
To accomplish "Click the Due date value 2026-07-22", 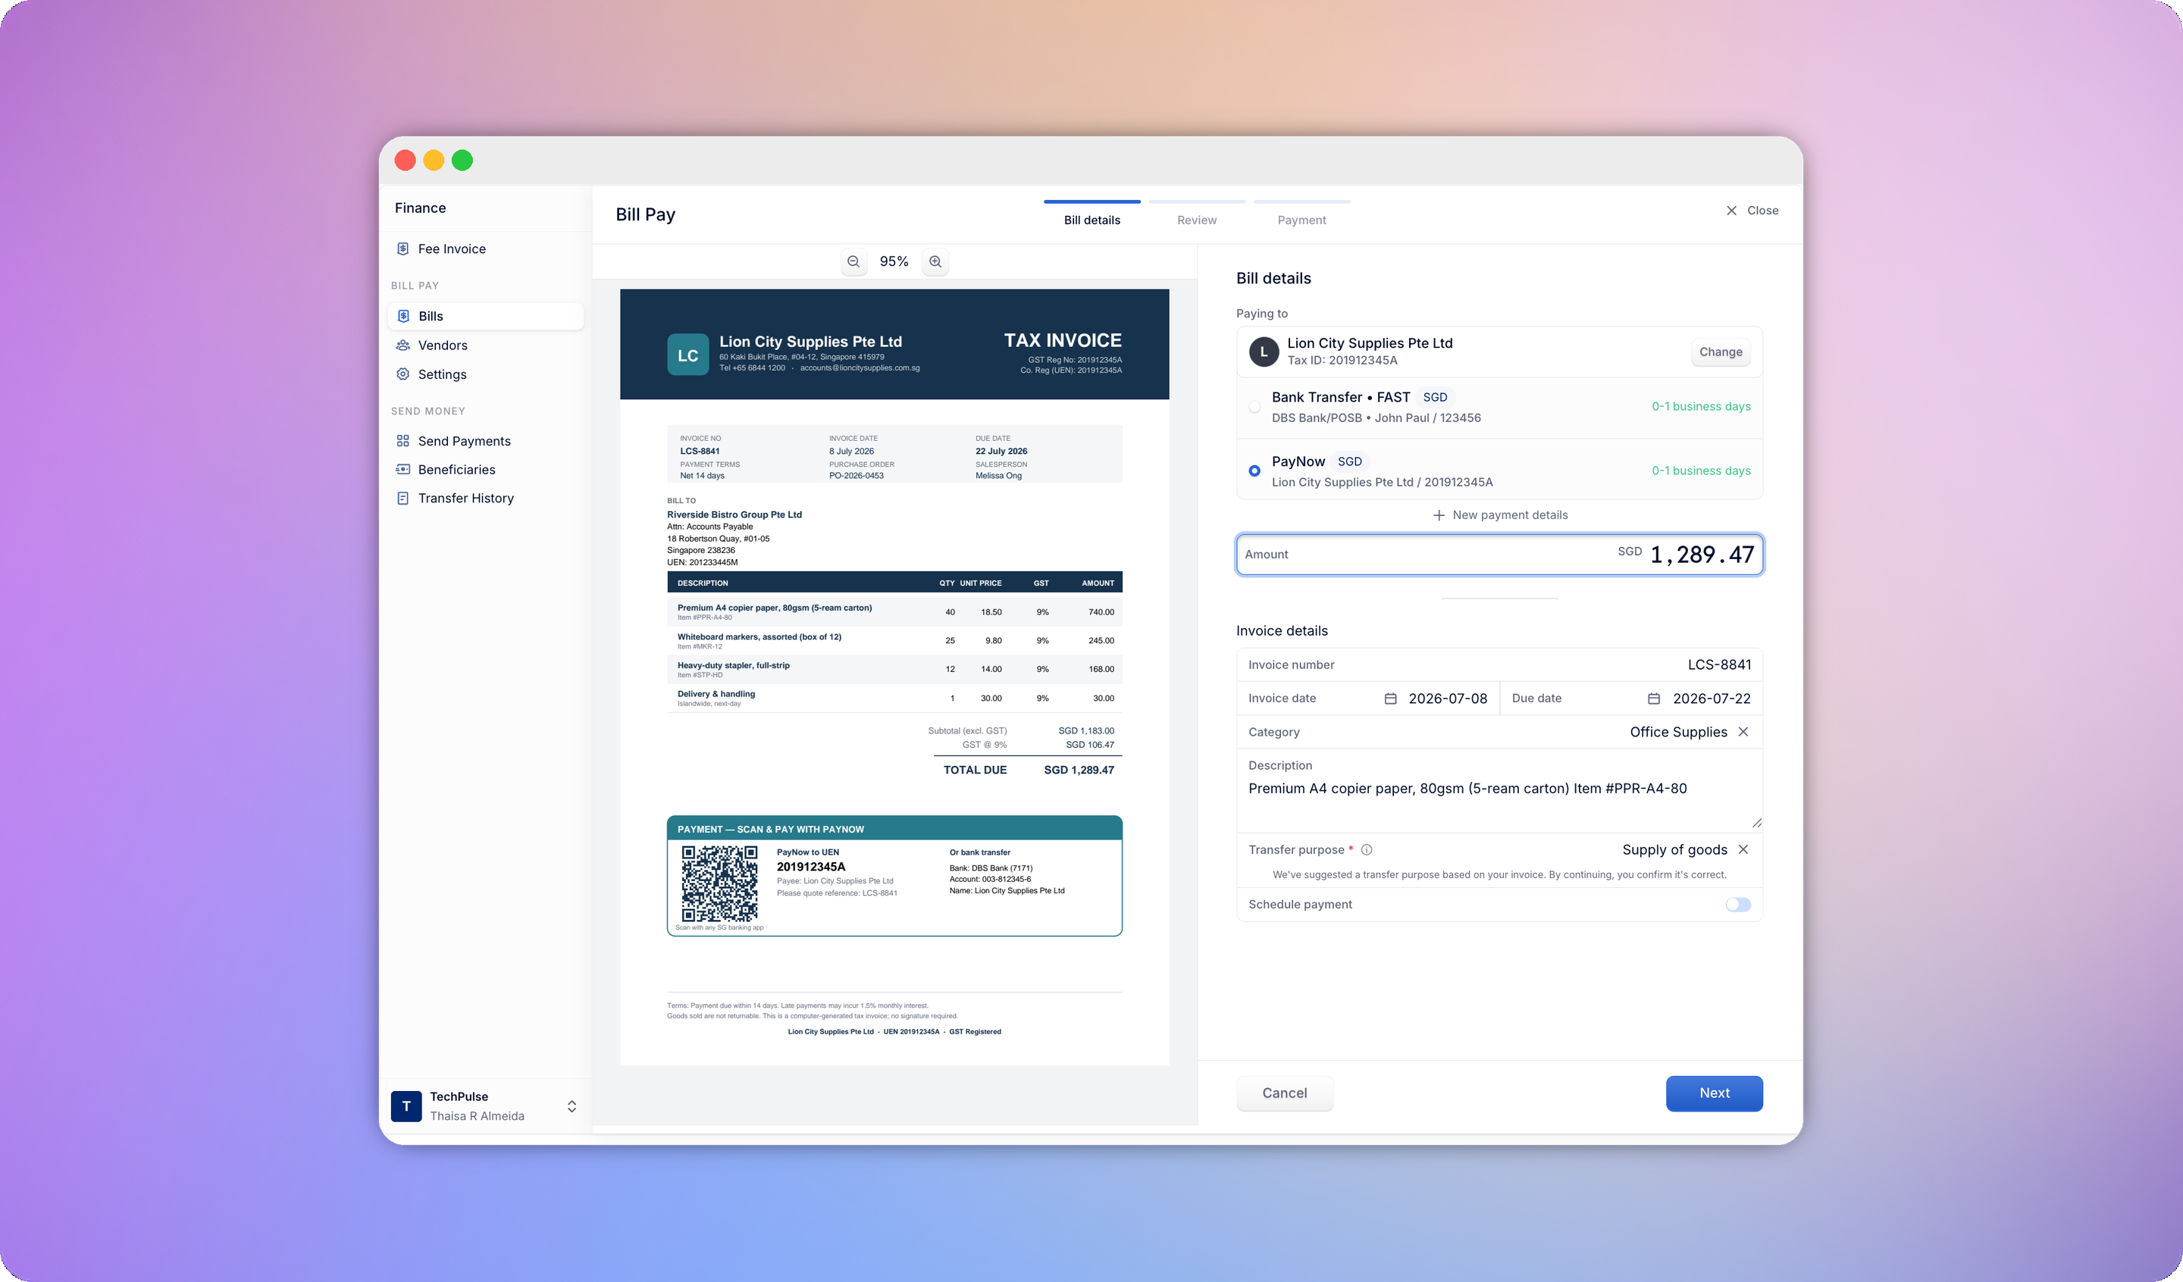I will point(1712,698).
